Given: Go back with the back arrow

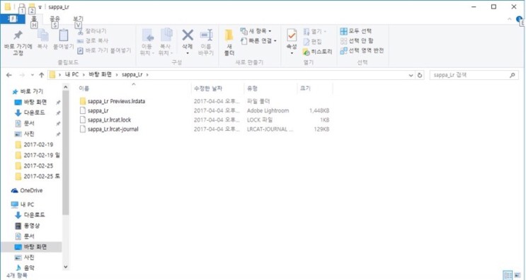Looking at the screenshot, I should pos(9,75).
